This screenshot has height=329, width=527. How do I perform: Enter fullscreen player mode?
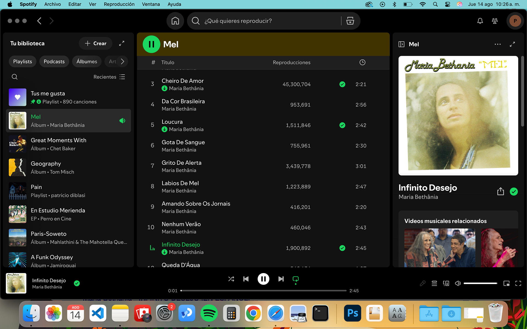point(518,283)
